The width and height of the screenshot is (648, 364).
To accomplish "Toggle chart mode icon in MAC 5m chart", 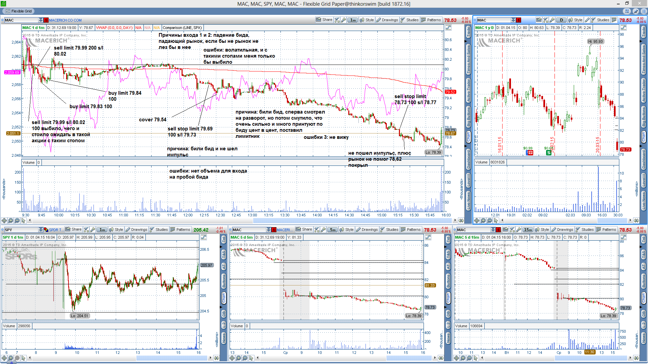I will (428, 237).
